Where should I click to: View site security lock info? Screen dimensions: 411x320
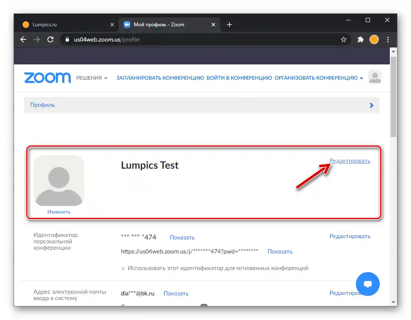(x=67, y=39)
